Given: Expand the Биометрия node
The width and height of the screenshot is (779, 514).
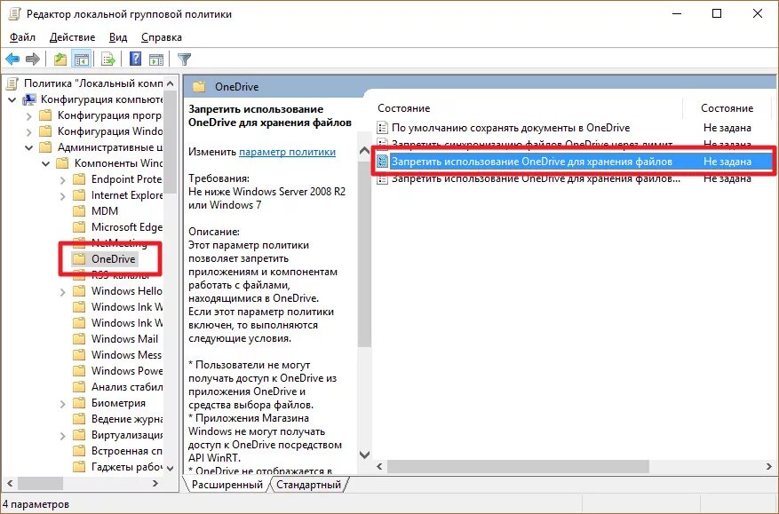Looking at the screenshot, I should (62, 403).
